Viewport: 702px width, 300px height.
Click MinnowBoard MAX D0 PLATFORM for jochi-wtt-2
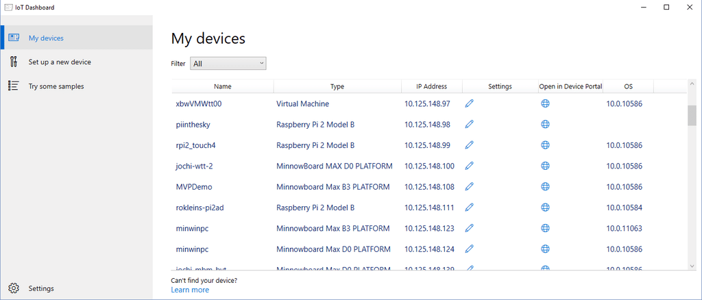pos(335,166)
